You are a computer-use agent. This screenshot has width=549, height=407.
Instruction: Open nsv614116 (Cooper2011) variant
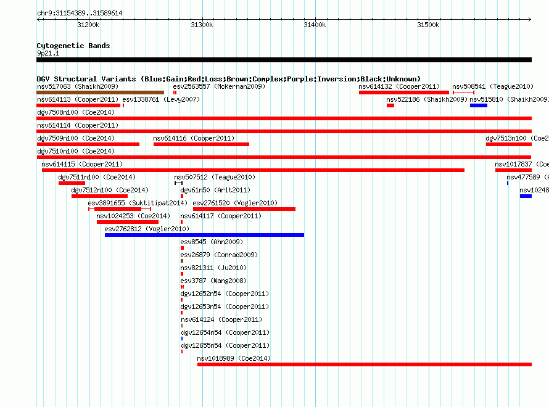click(x=194, y=138)
